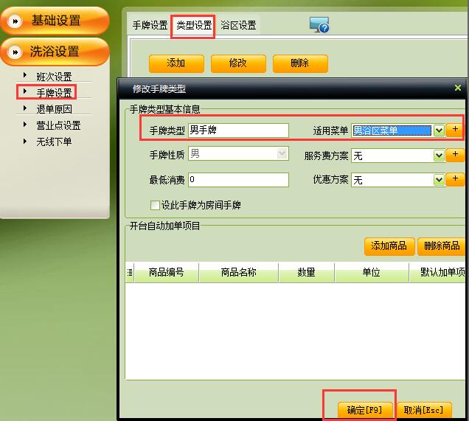This screenshot has height=421, width=469.
Task: Switch to the 类型设置 tab
Action: [x=194, y=25]
